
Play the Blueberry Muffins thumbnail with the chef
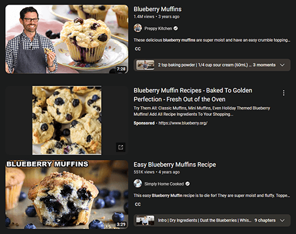tap(67, 39)
